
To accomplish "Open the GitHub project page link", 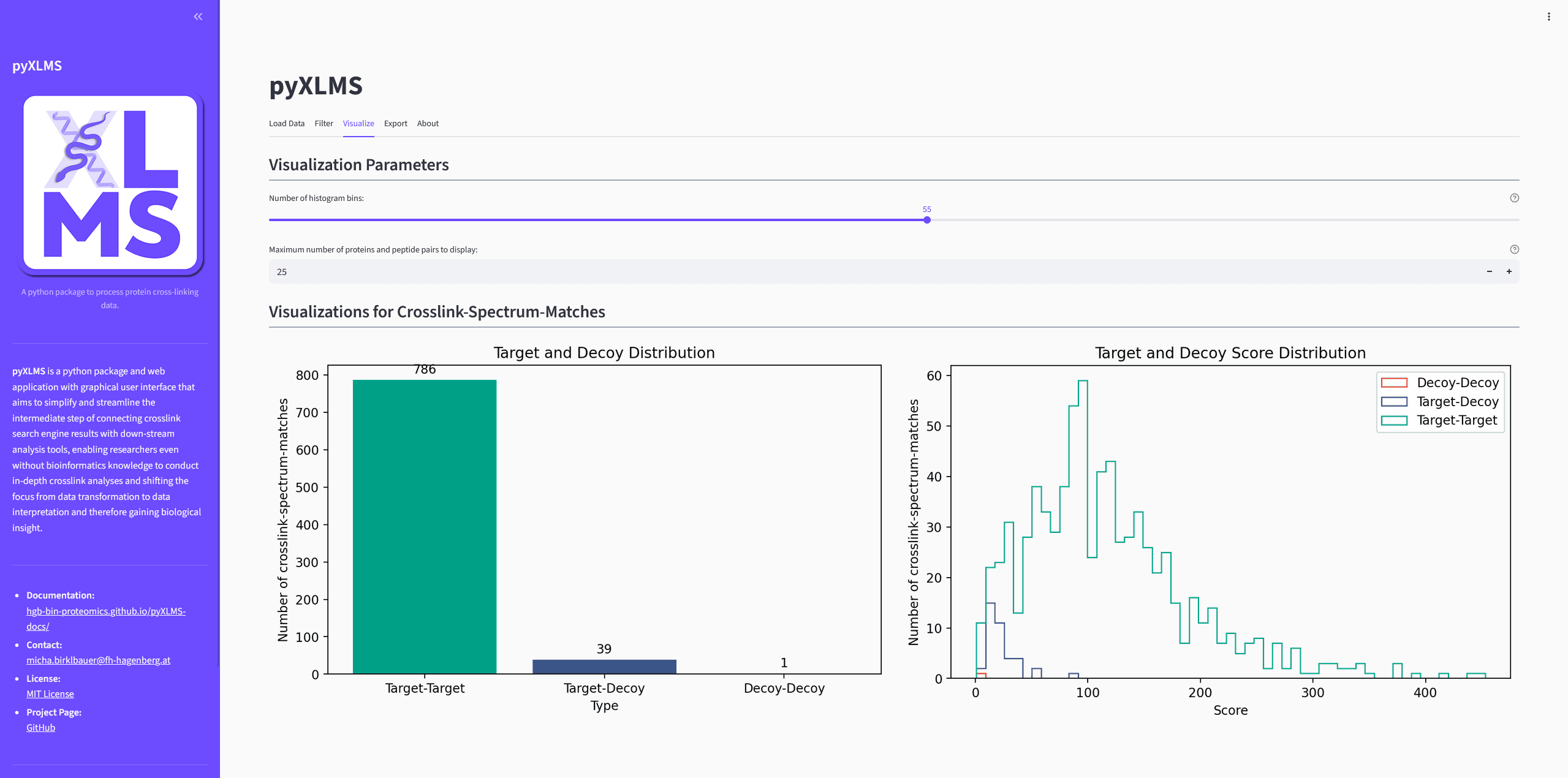I will click(40, 727).
